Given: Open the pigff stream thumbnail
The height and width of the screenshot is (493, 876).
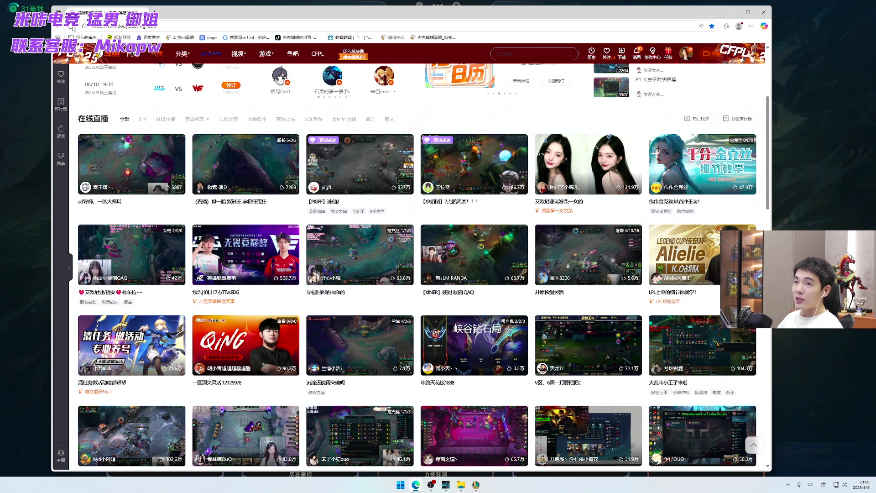Looking at the screenshot, I should point(360,164).
